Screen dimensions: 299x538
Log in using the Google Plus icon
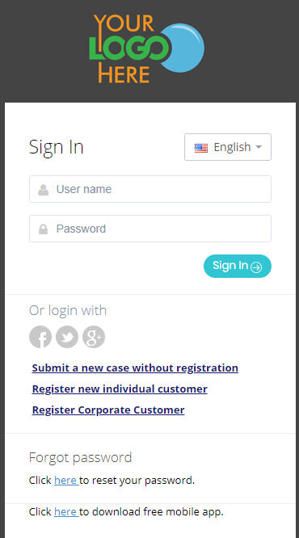coord(94,337)
